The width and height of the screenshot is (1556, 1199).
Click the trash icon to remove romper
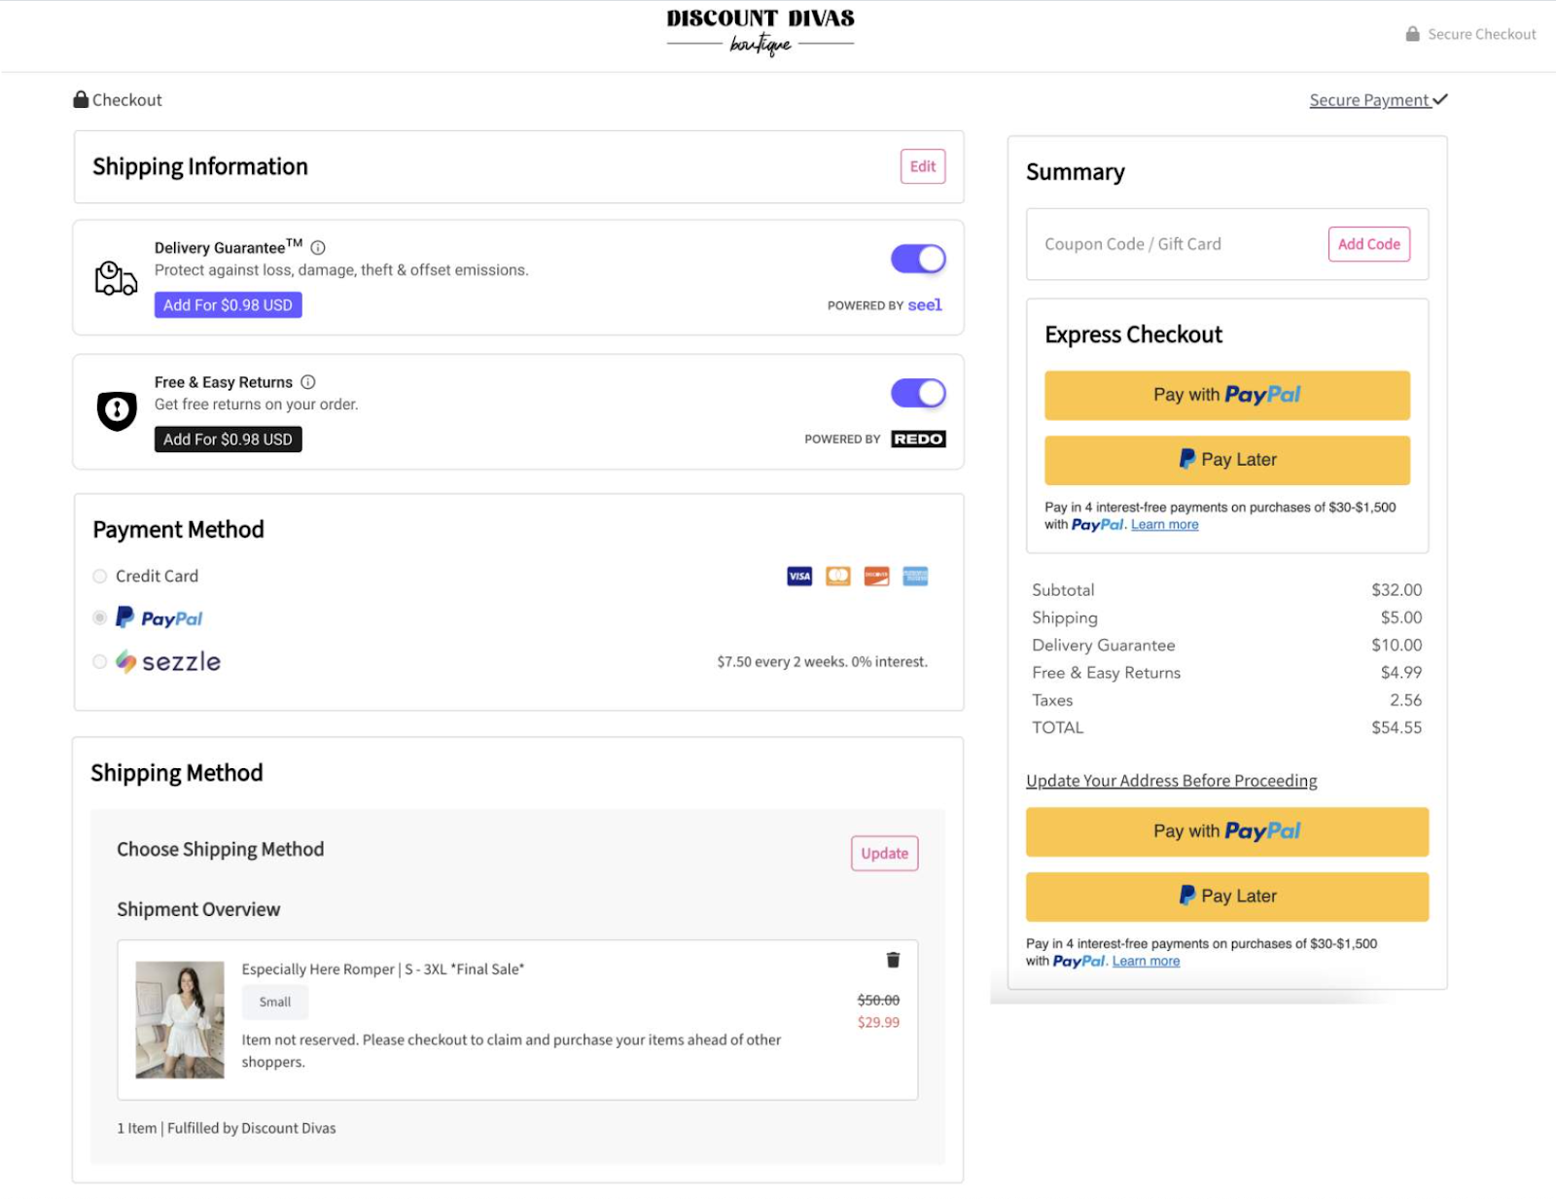coord(893,960)
